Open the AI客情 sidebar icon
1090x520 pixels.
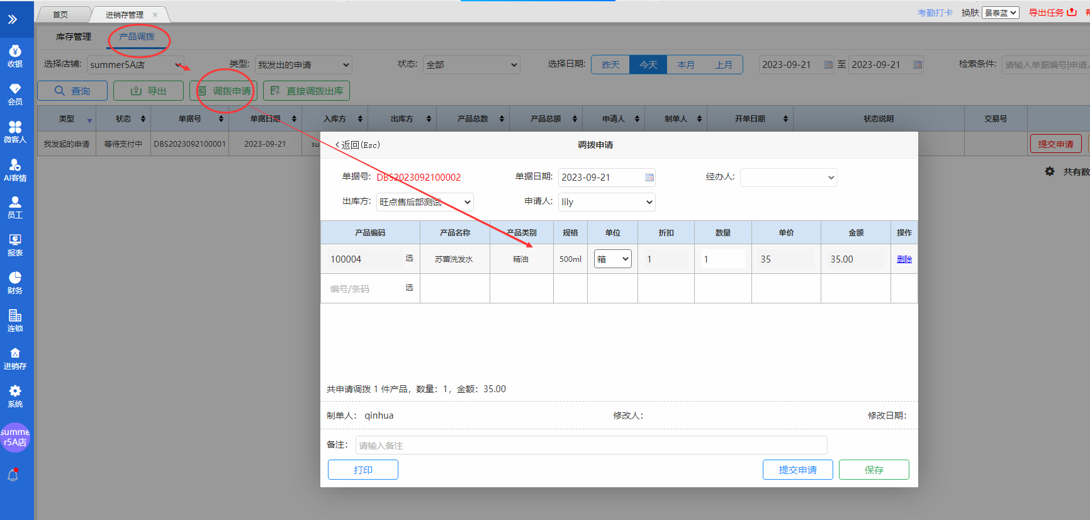(15, 170)
